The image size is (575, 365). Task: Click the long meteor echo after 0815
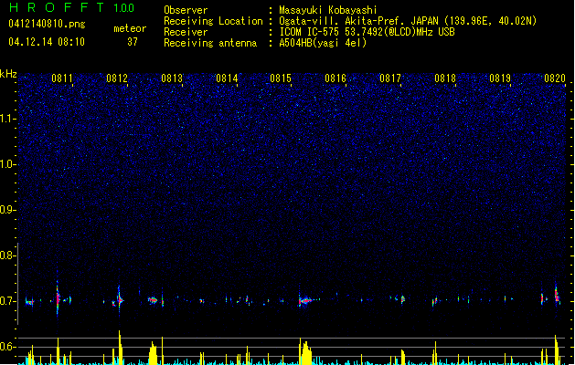tap(306, 300)
